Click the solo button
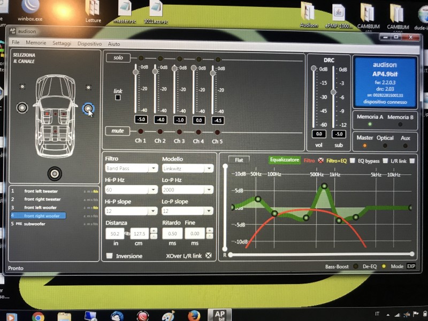Screen dimensions: 428x321 118,58
